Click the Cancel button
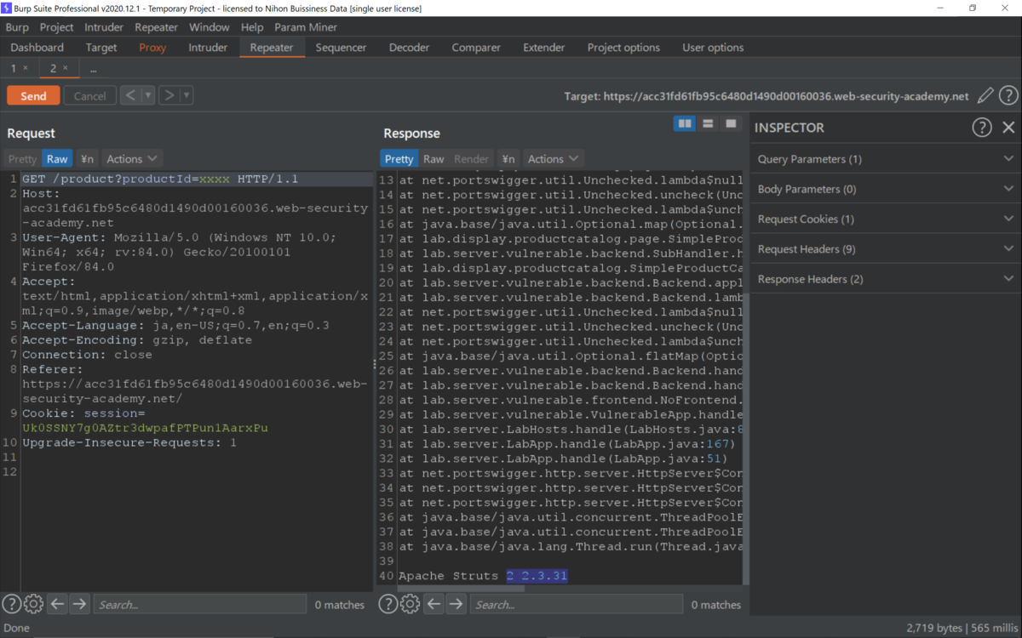The image size is (1022, 638). pos(89,95)
